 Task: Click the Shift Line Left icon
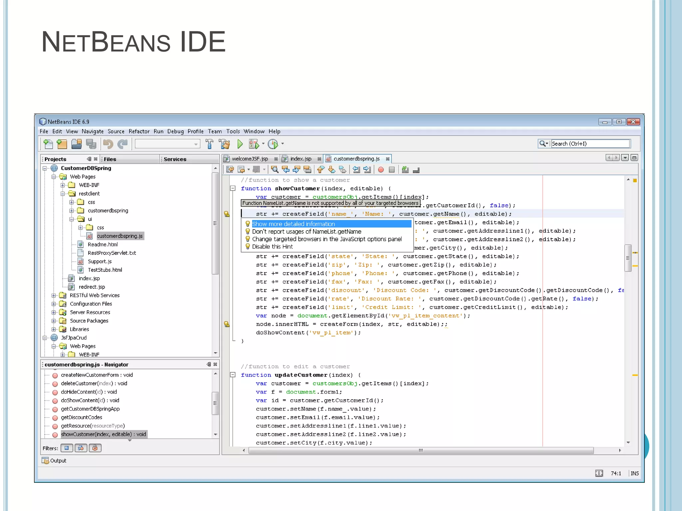point(356,170)
